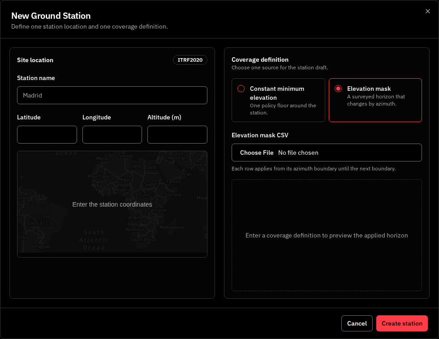This screenshot has width=439, height=339.
Task: Select the Elevation mask radio option
Action: coord(338,89)
